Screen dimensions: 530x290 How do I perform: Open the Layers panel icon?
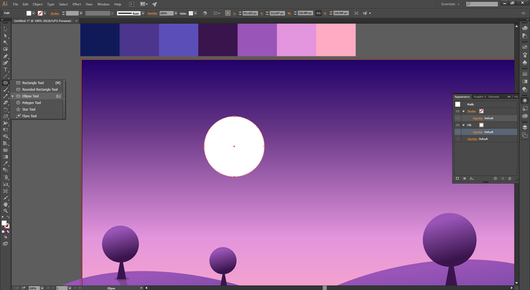524,127
